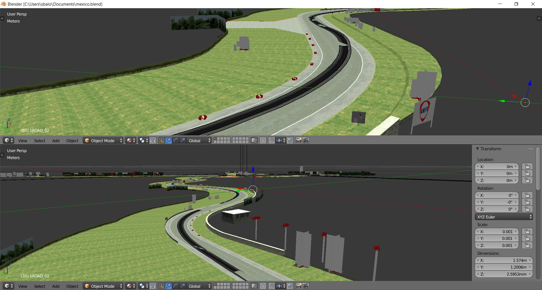This screenshot has width=542, height=290.
Task: Select rotate manipulator arc in upper header
Action: (176, 140)
